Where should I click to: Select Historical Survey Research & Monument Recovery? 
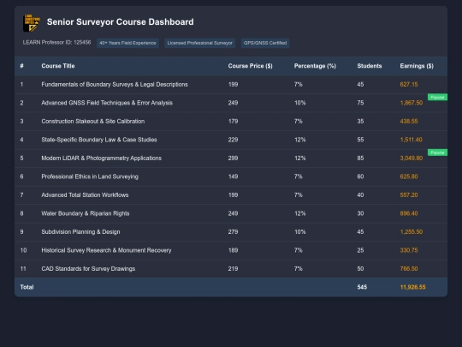[x=106, y=250]
